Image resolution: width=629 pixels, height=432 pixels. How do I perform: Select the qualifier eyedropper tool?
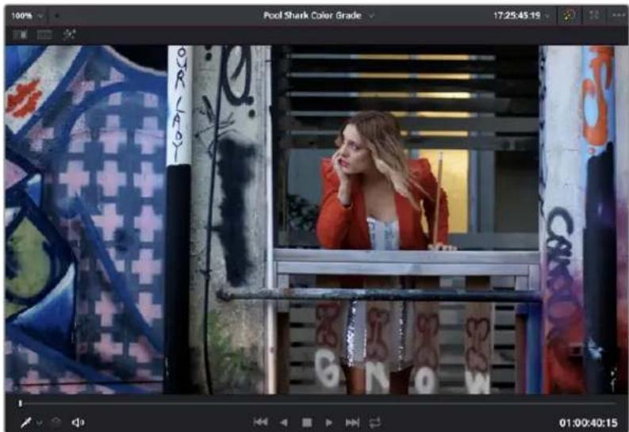[25, 422]
